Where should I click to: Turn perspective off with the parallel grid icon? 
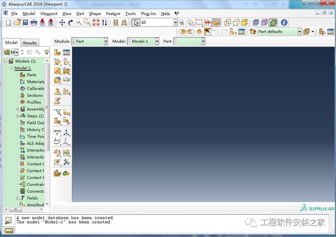[116, 22]
